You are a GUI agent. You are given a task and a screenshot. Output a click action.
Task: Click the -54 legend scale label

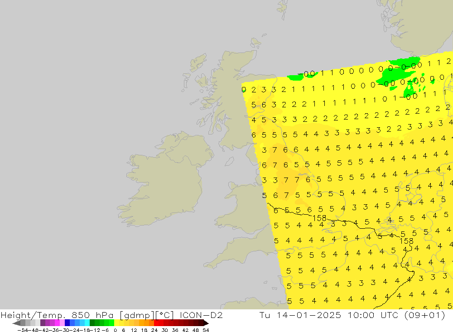click(x=23, y=330)
